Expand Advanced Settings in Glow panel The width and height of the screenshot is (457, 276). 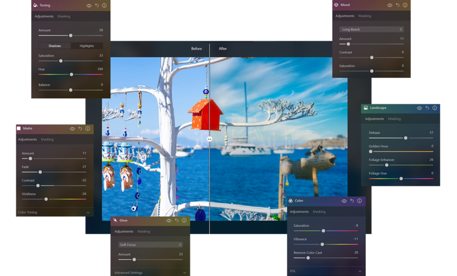[150, 273]
